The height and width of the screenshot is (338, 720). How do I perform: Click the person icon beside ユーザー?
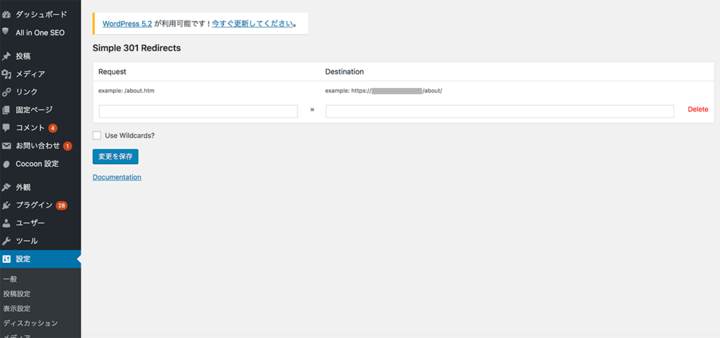pos(6,223)
